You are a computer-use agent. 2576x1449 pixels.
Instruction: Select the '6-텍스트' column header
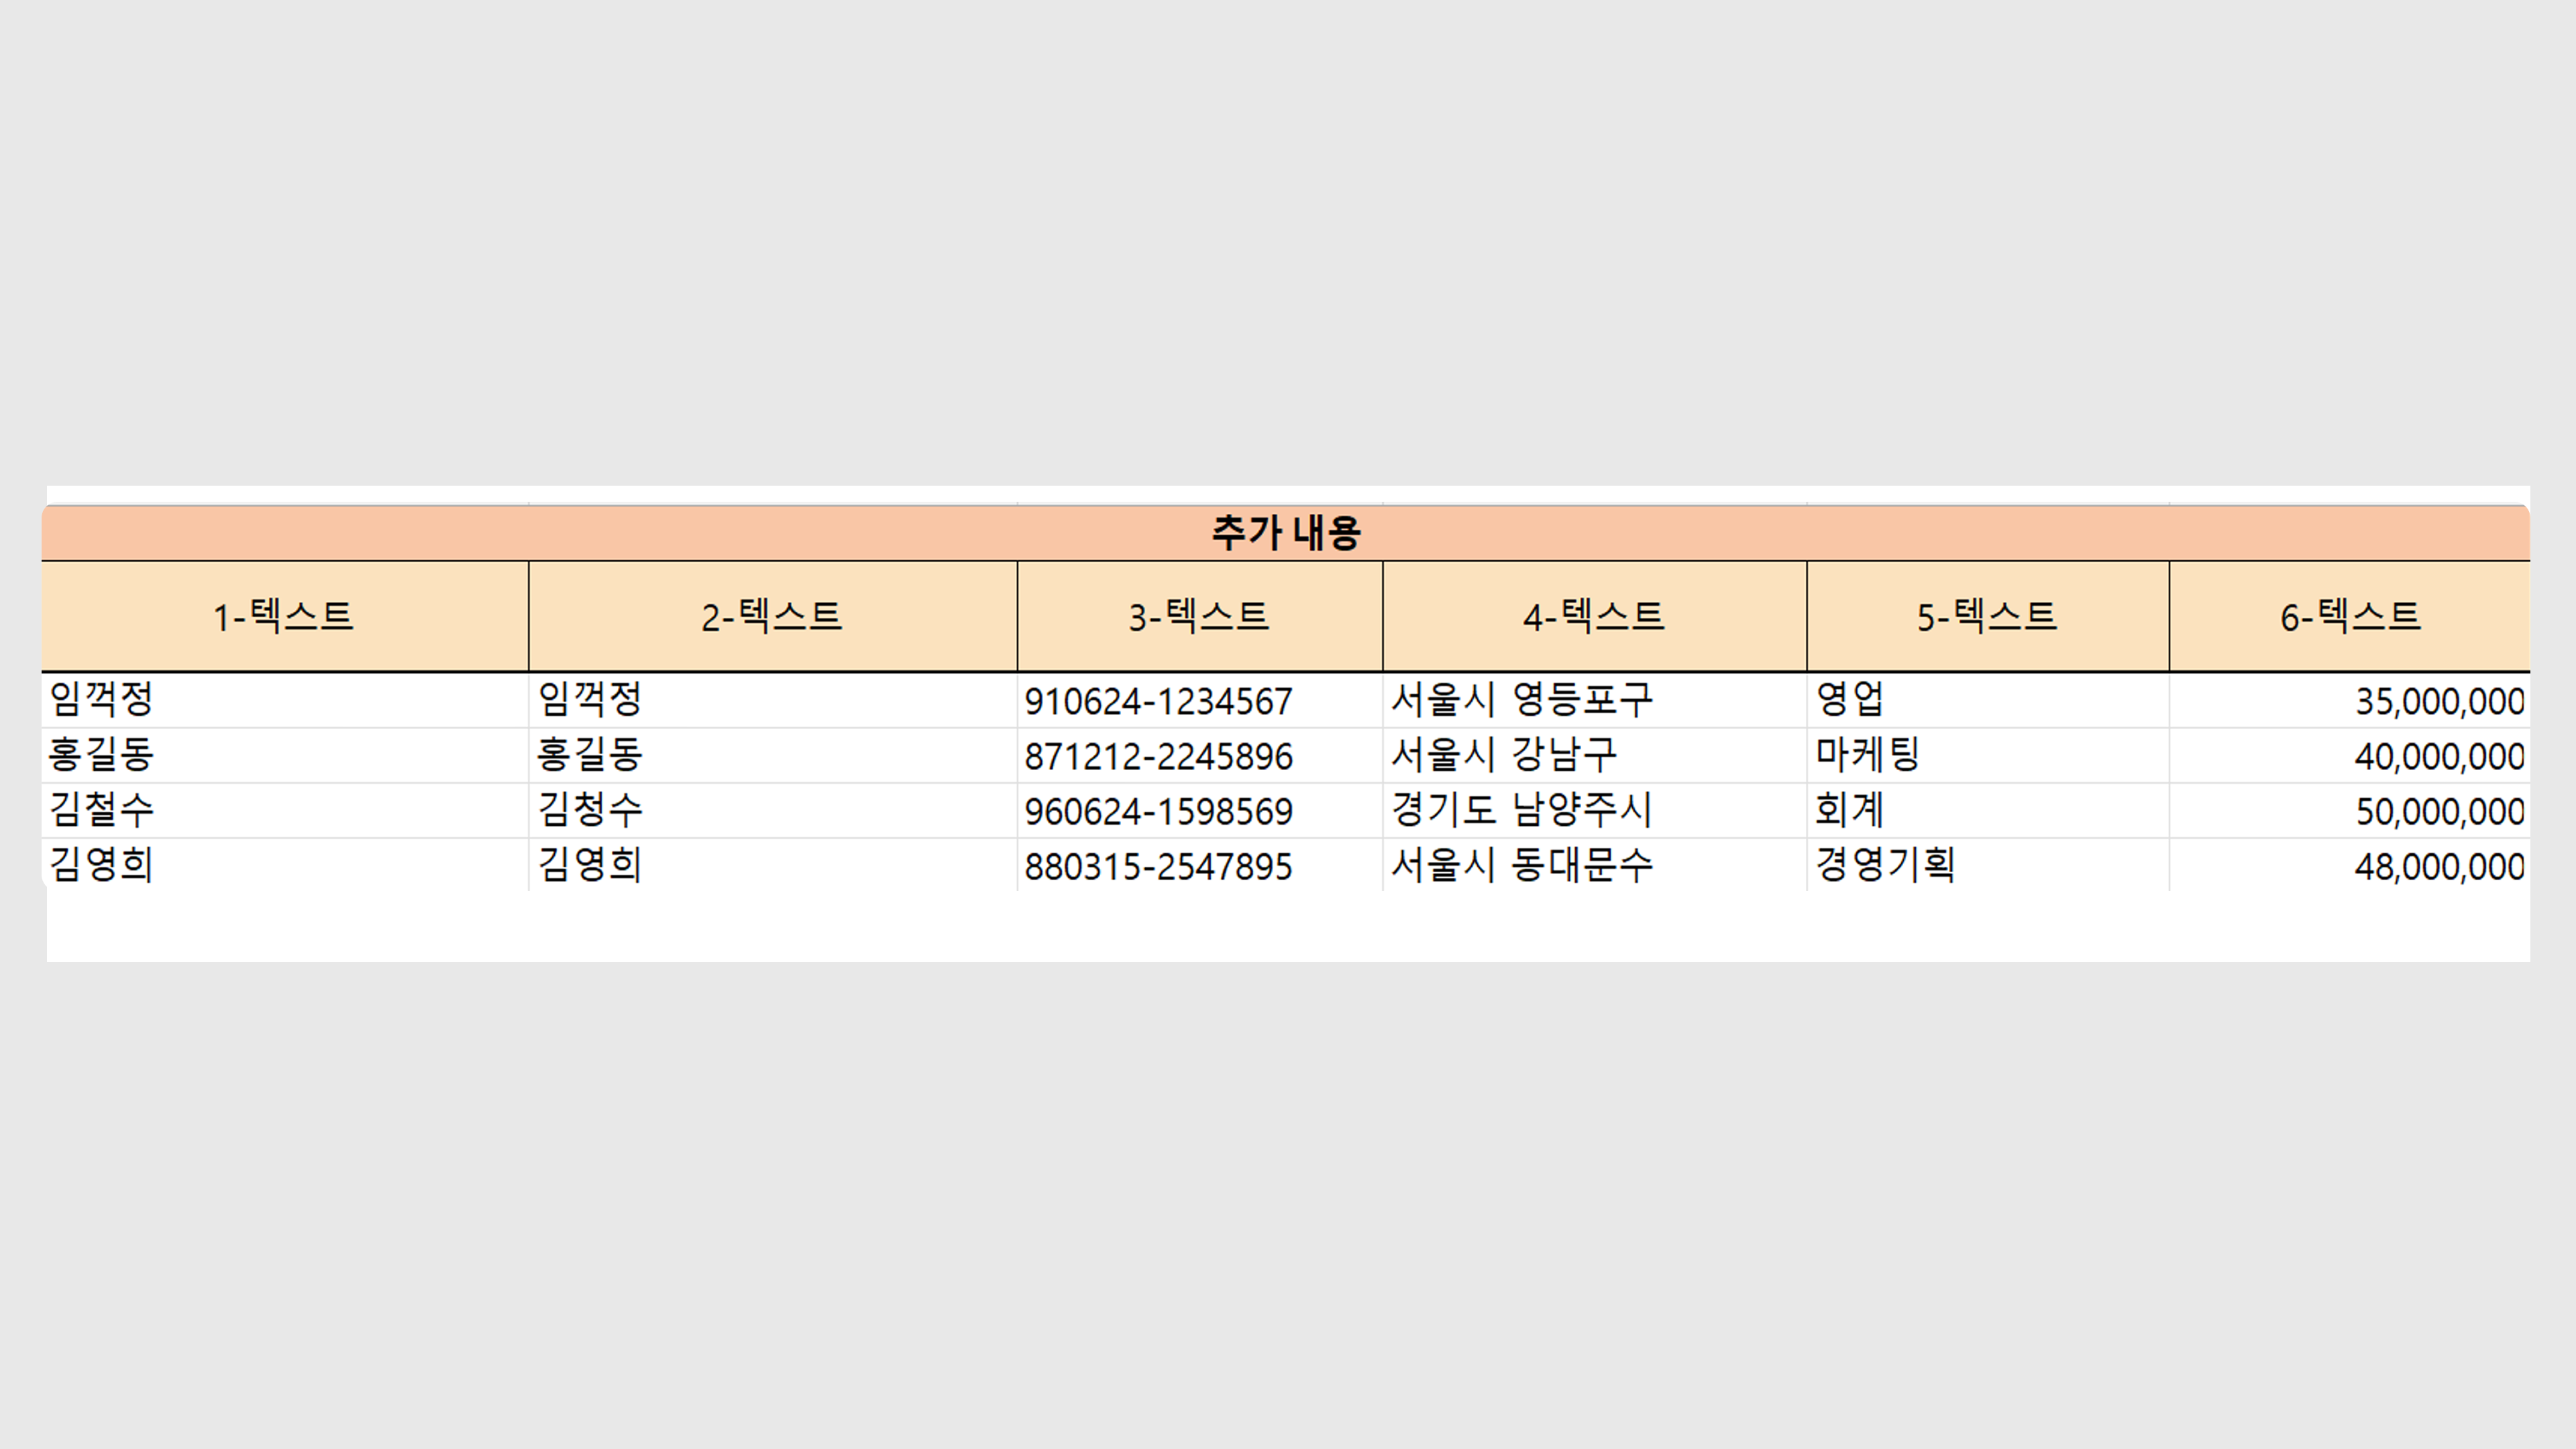pyautogui.click(x=2350, y=616)
